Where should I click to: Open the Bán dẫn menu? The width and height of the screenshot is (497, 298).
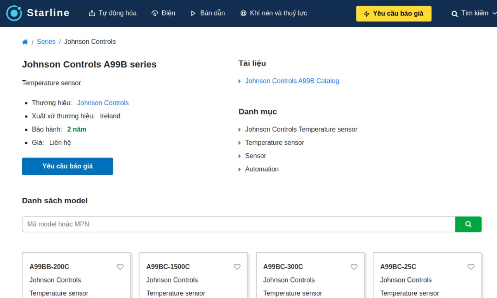tap(207, 13)
